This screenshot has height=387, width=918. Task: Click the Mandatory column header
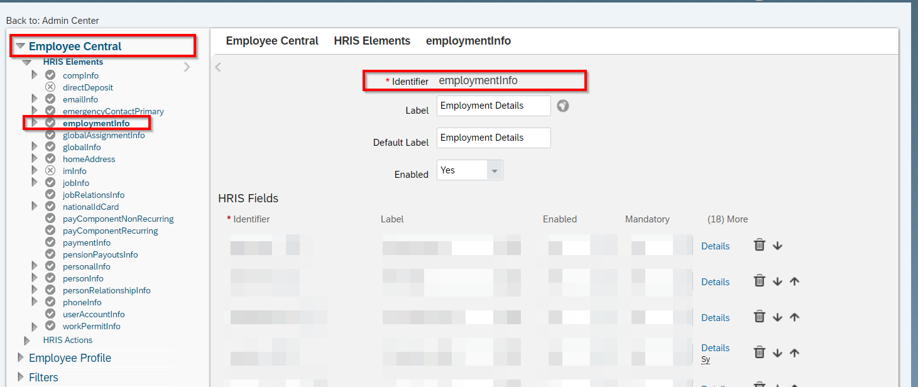(x=647, y=219)
